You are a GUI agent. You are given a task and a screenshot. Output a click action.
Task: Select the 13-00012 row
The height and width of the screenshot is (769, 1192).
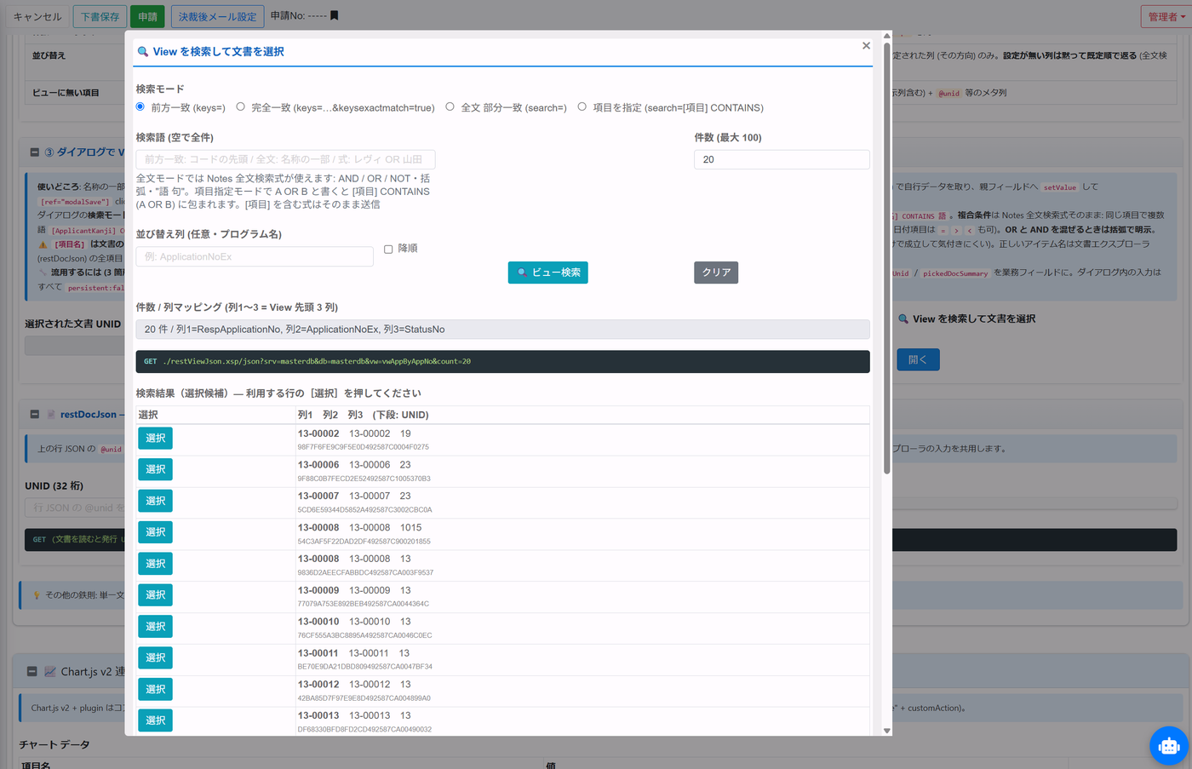[155, 689]
